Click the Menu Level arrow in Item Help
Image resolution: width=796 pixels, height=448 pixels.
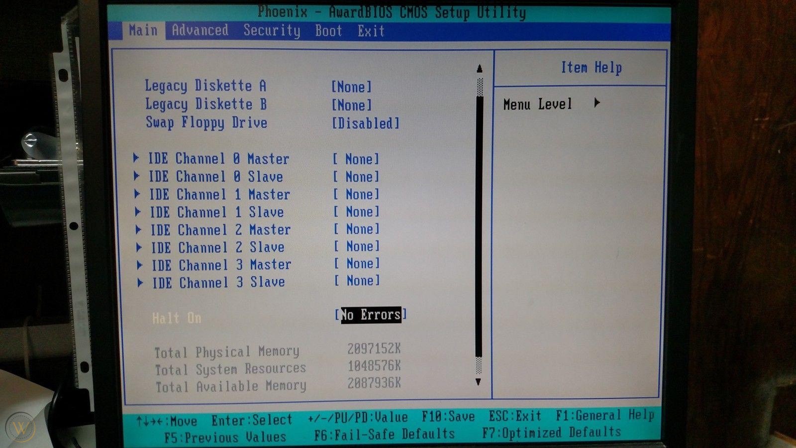click(x=596, y=103)
